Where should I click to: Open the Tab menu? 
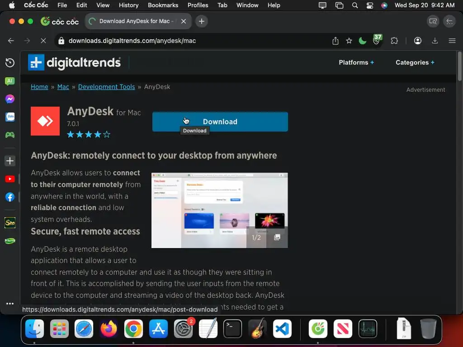[222, 5]
